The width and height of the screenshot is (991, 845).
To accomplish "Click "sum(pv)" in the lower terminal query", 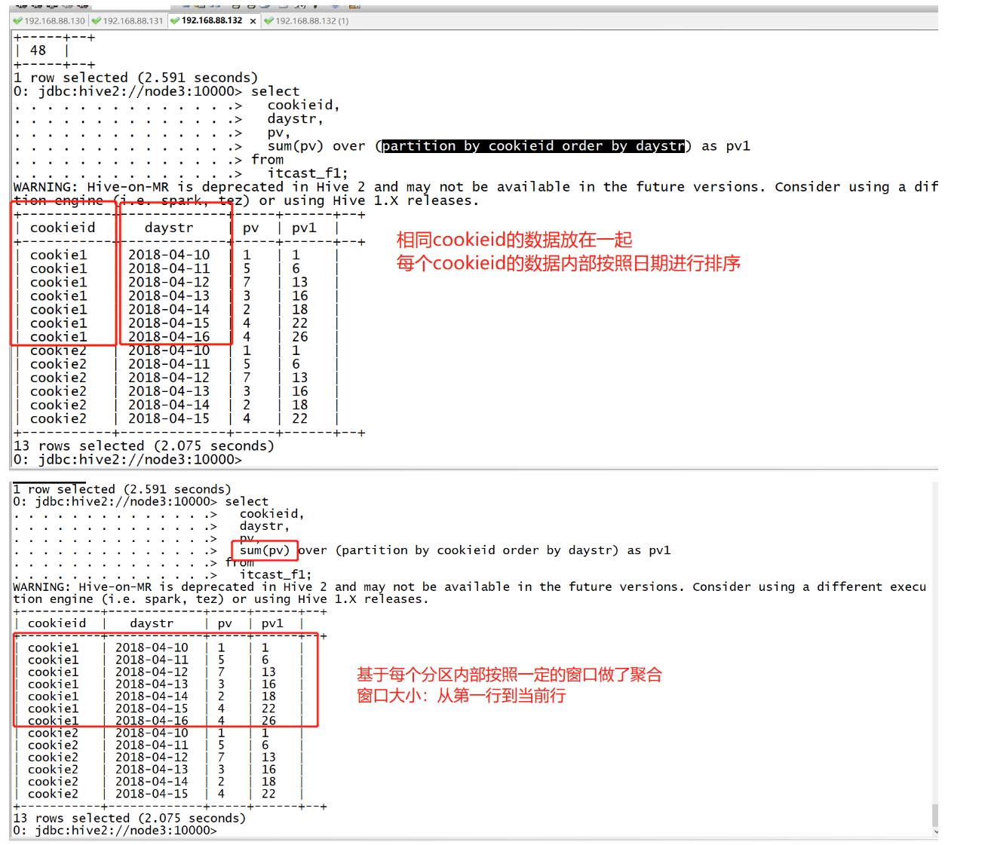I will click(265, 550).
